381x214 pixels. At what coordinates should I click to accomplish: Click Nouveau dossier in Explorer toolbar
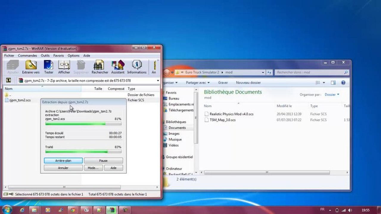(248, 83)
